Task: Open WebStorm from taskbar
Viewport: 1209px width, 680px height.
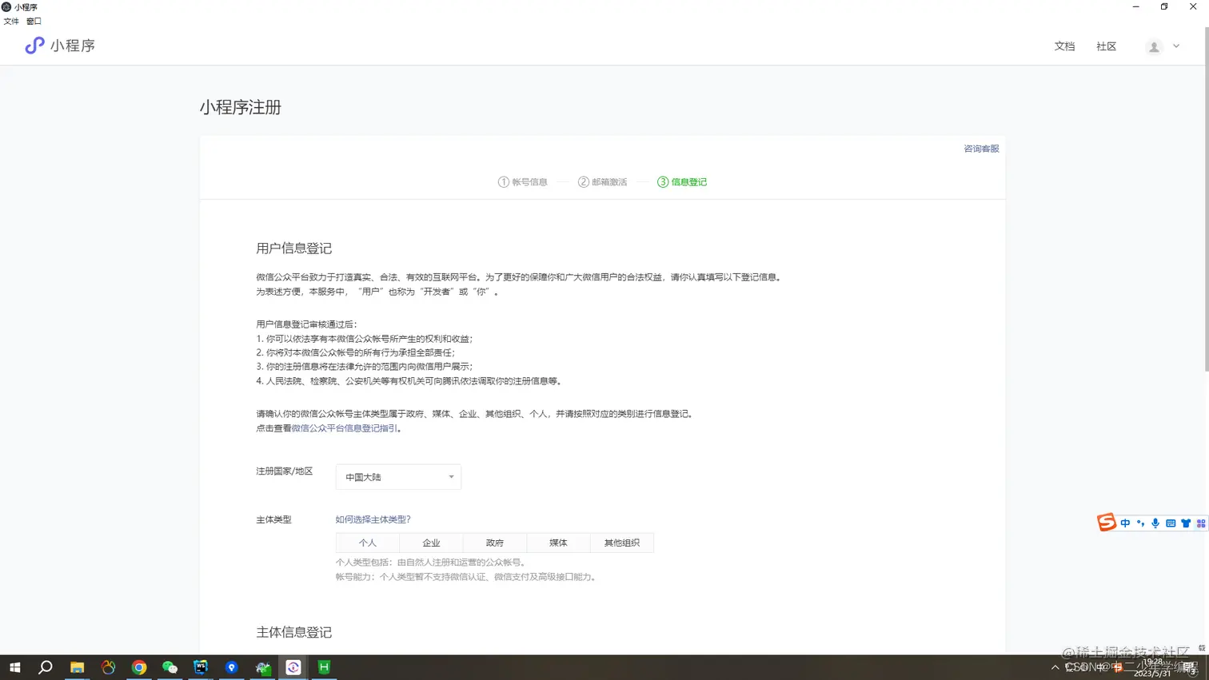Action: tap(201, 667)
